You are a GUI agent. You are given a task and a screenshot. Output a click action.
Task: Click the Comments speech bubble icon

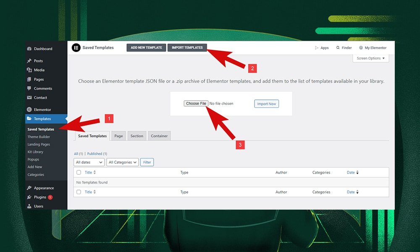coord(29,88)
